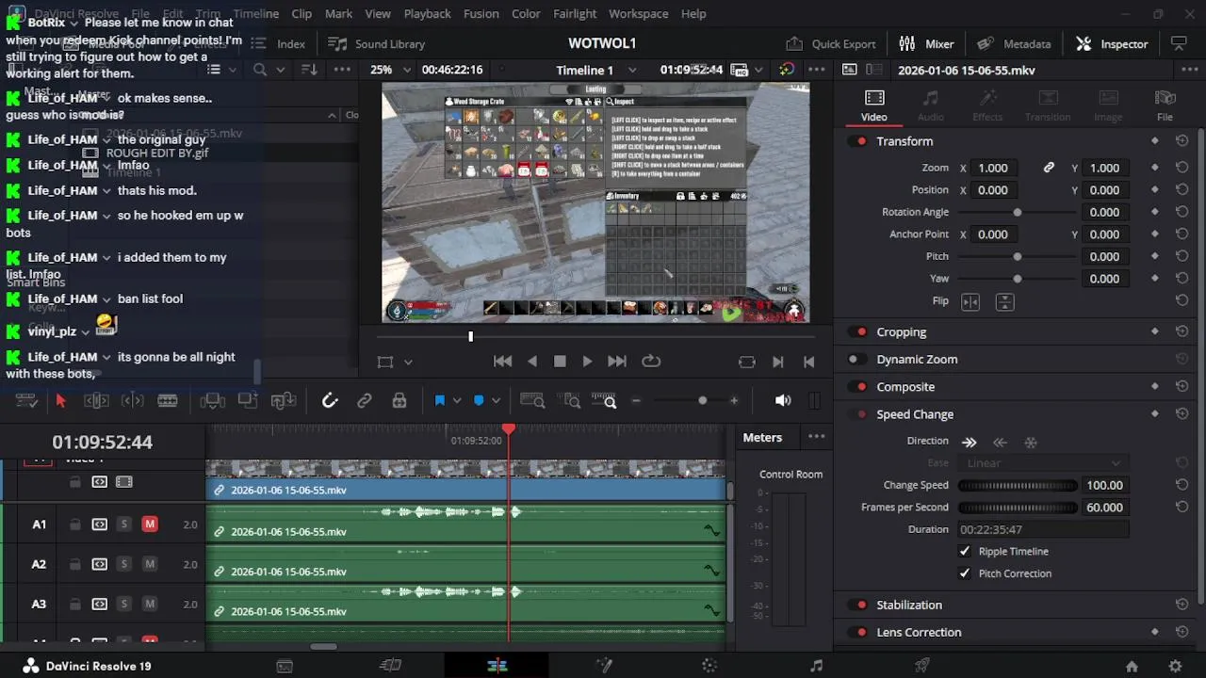This screenshot has height=678, width=1206.
Task: Go to Project Manager home icon
Action: (x=1132, y=667)
